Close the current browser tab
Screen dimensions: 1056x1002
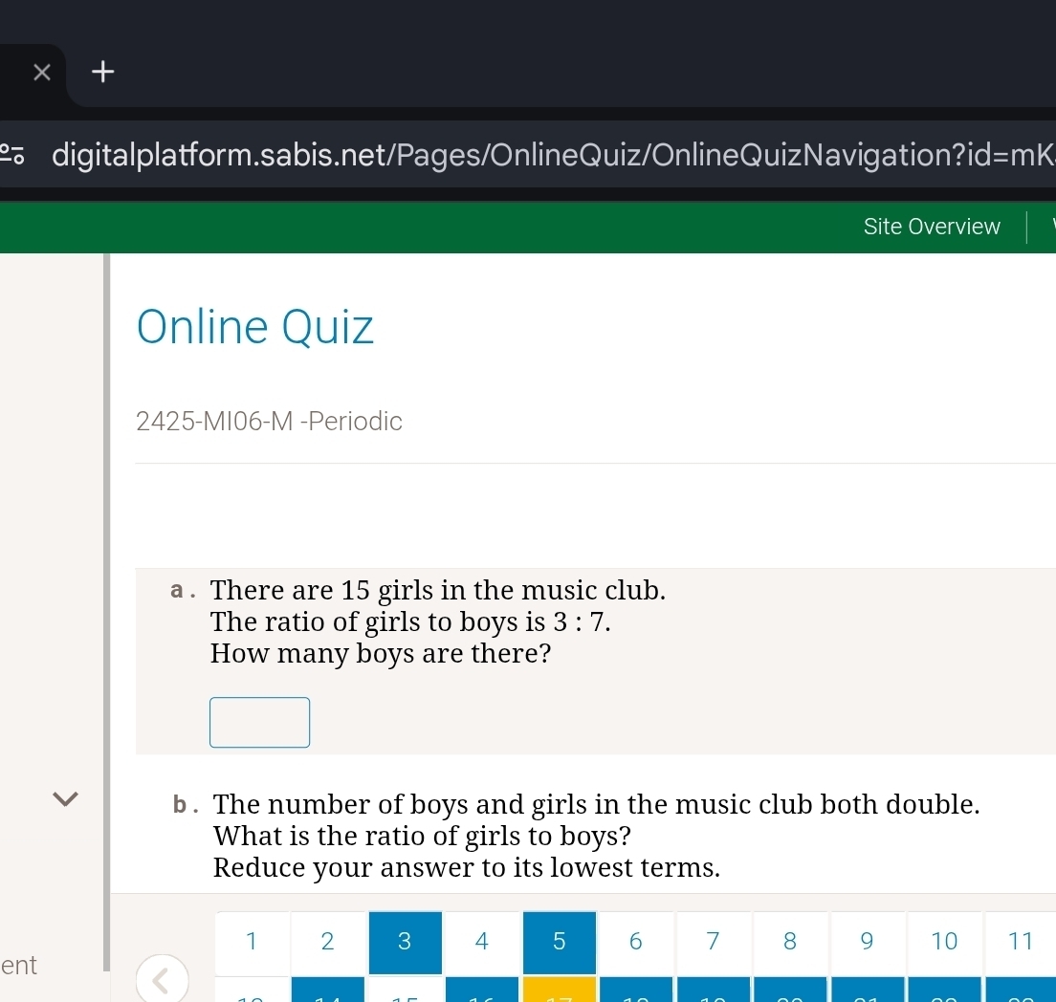(41, 73)
